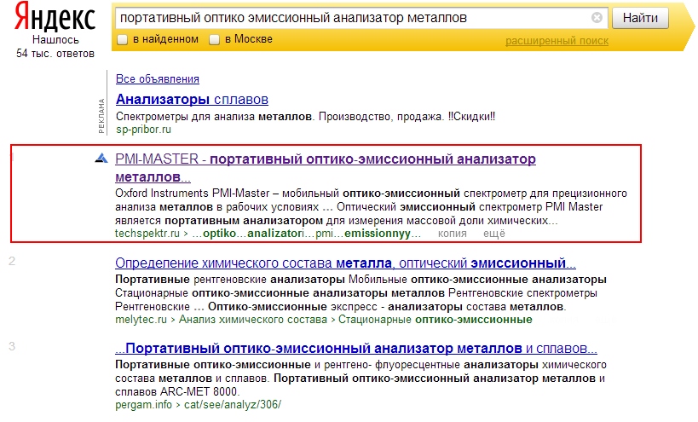Open the 'Анализаторы сплавов' ad title

(192, 99)
